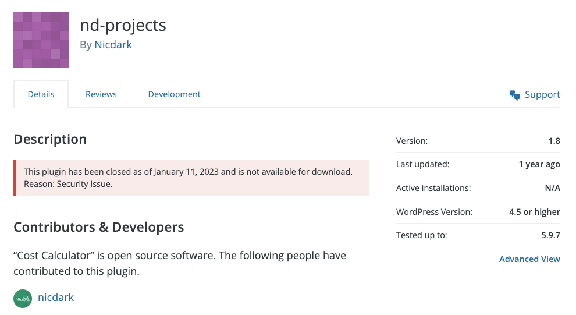Open the Nicdark author profile link
Image resolution: width=576 pixels, height=315 pixels.
coord(113,45)
